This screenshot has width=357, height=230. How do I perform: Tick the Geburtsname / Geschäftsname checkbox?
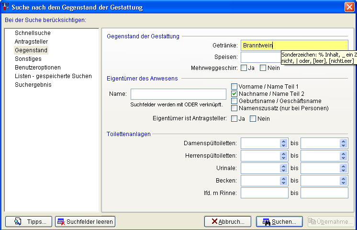[x=234, y=101]
